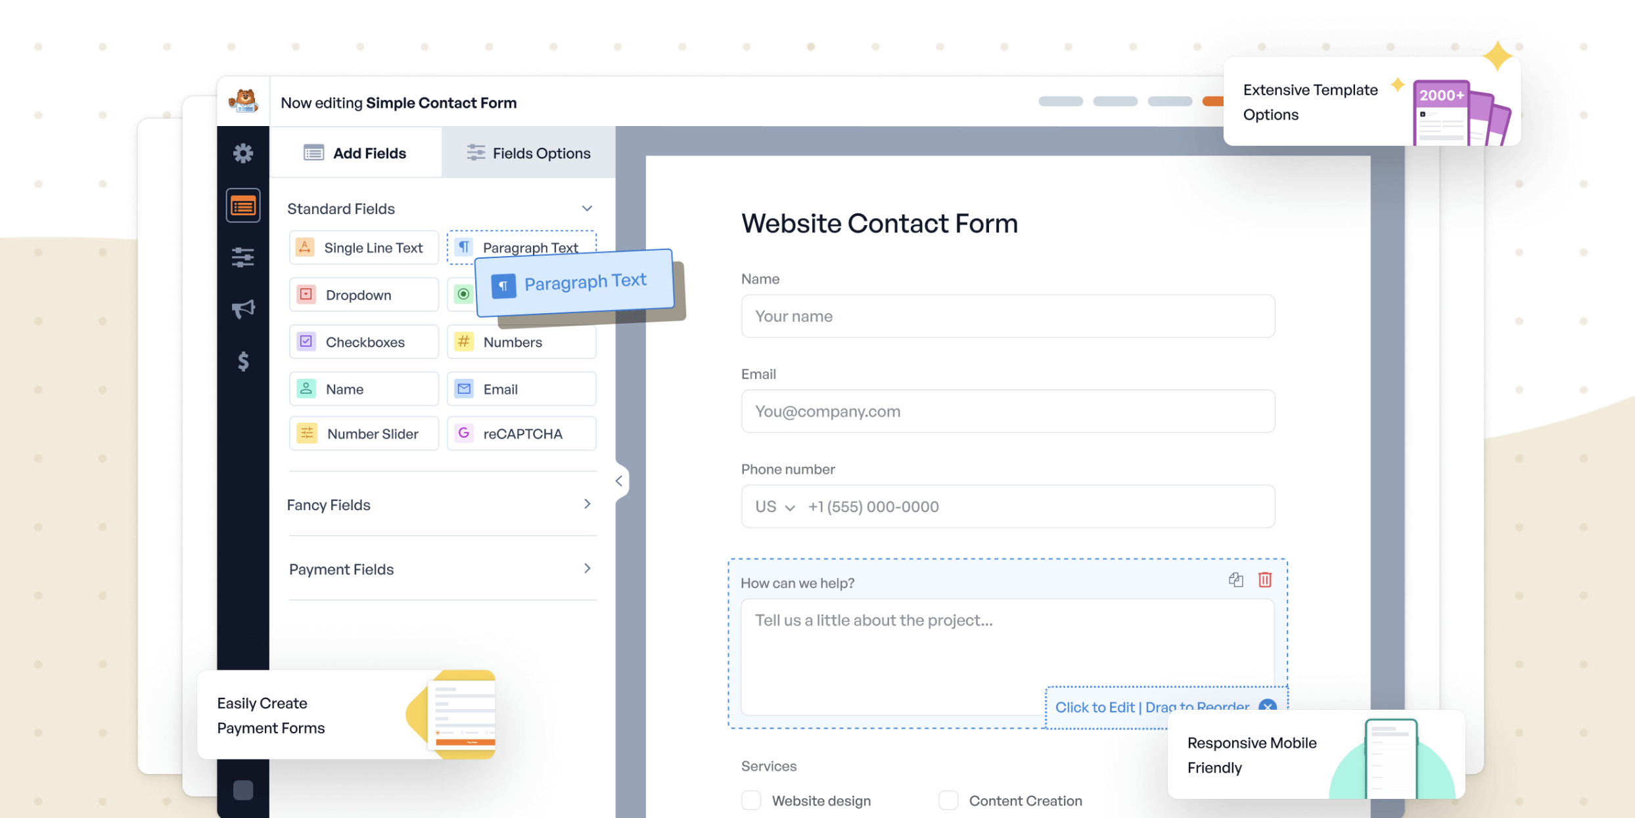
Task: Open the US country code dropdown
Action: point(775,507)
